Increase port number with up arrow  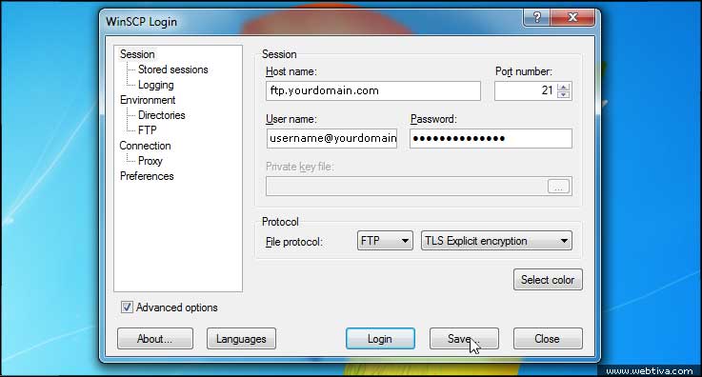564,87
